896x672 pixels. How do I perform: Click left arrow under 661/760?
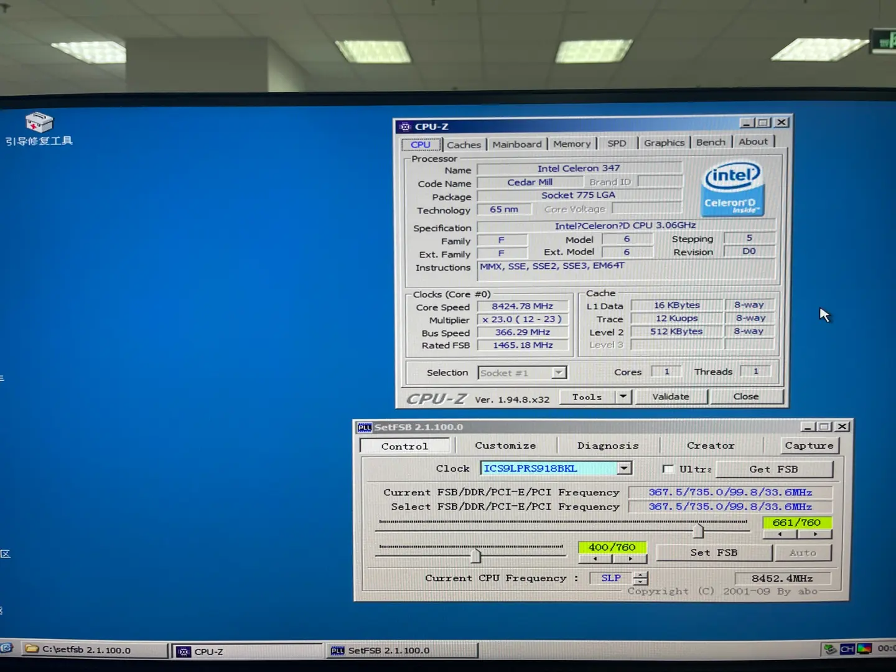780,534
